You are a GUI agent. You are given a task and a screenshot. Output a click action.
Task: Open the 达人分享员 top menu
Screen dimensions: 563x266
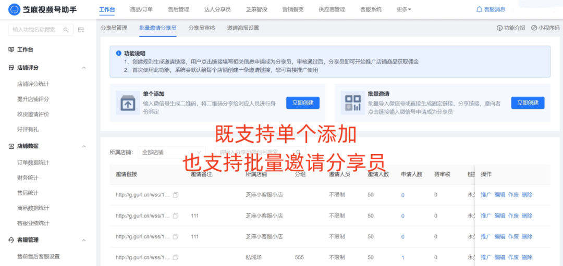[x=218, y=9]
